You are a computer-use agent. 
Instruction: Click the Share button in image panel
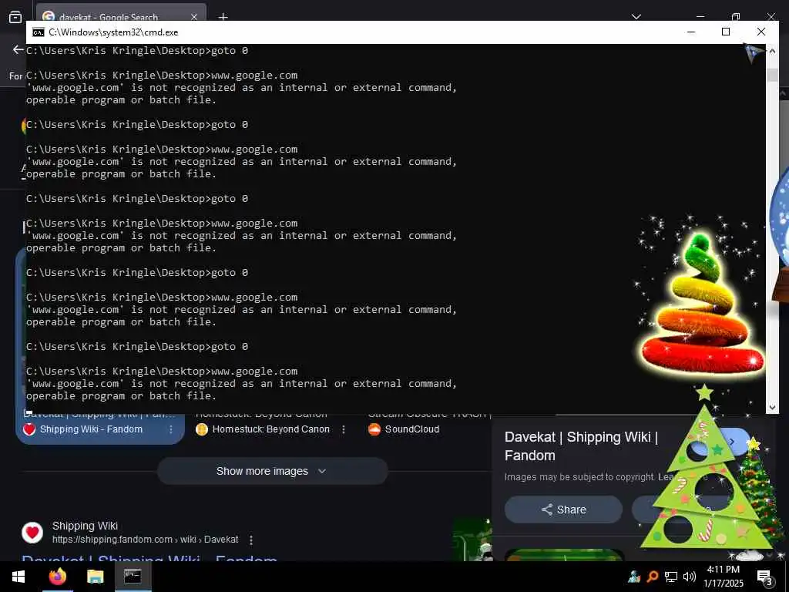pos(563,510)
